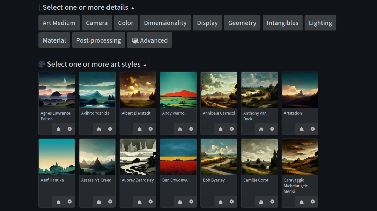Select the Annibale Carracci landscape thumbnail
377x211 pixels.
tap(219, 90)
